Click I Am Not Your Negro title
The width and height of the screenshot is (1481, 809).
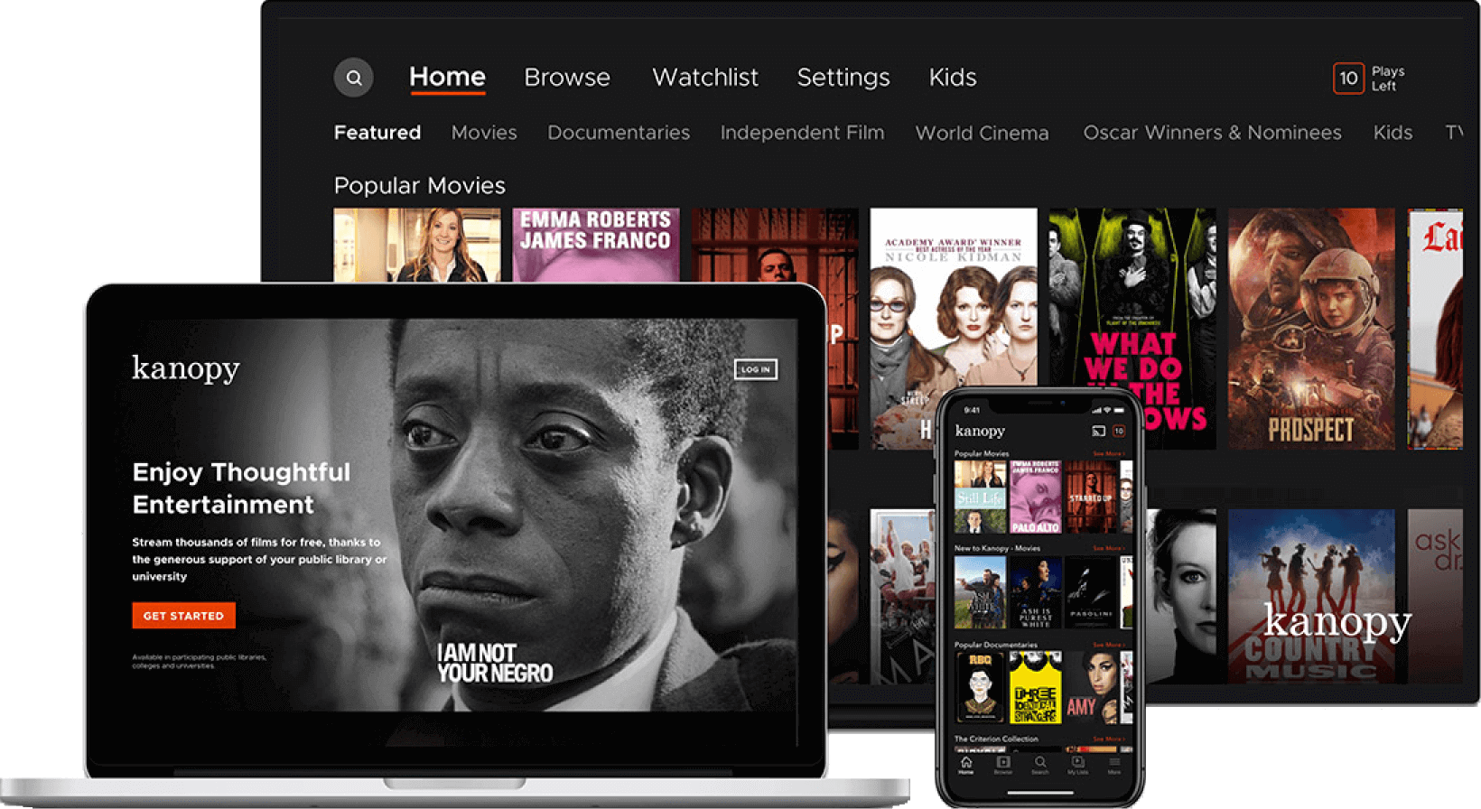(x=495, y=664)
